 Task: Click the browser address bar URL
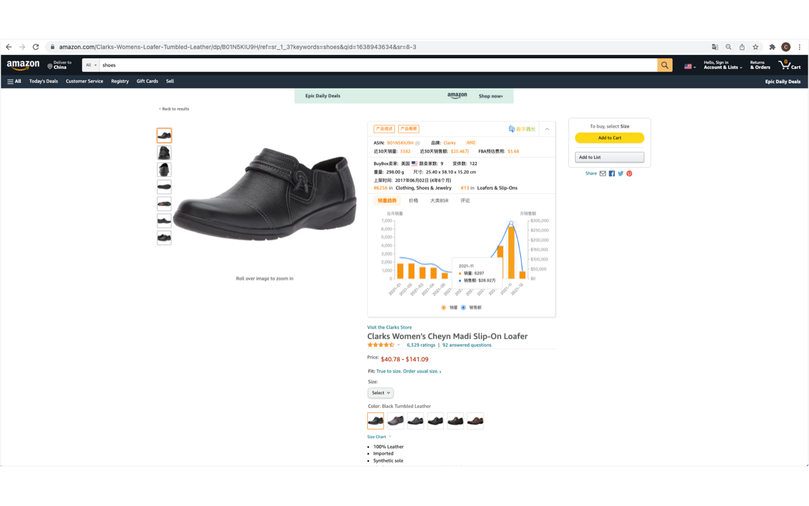pyautogui.click(x=238, y=47)
